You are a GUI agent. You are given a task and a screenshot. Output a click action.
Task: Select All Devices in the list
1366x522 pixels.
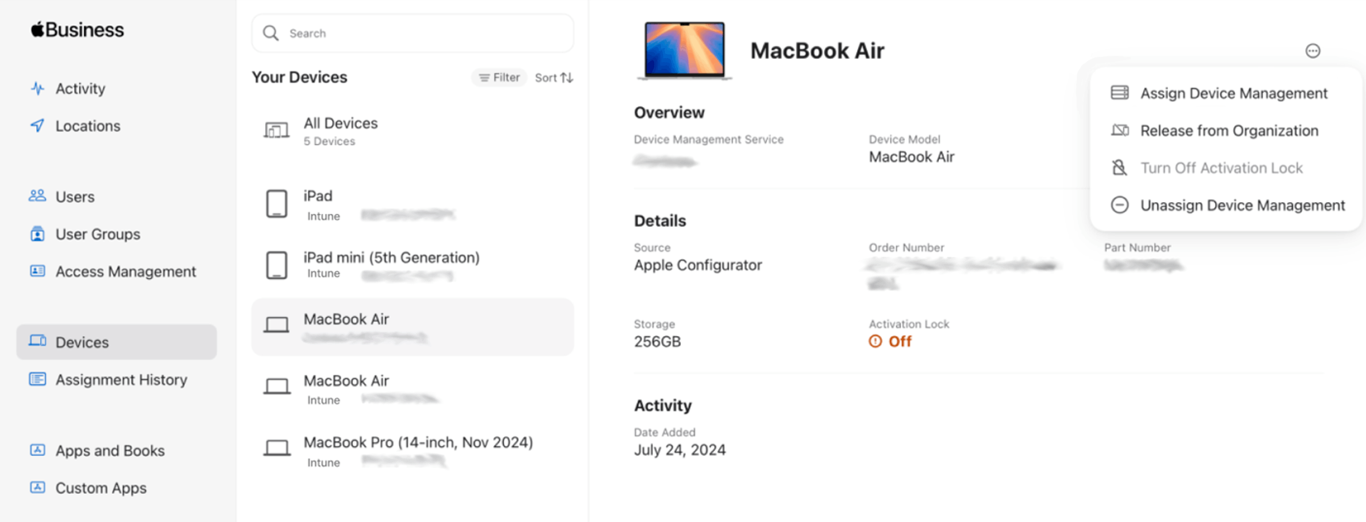pos(341,131)
